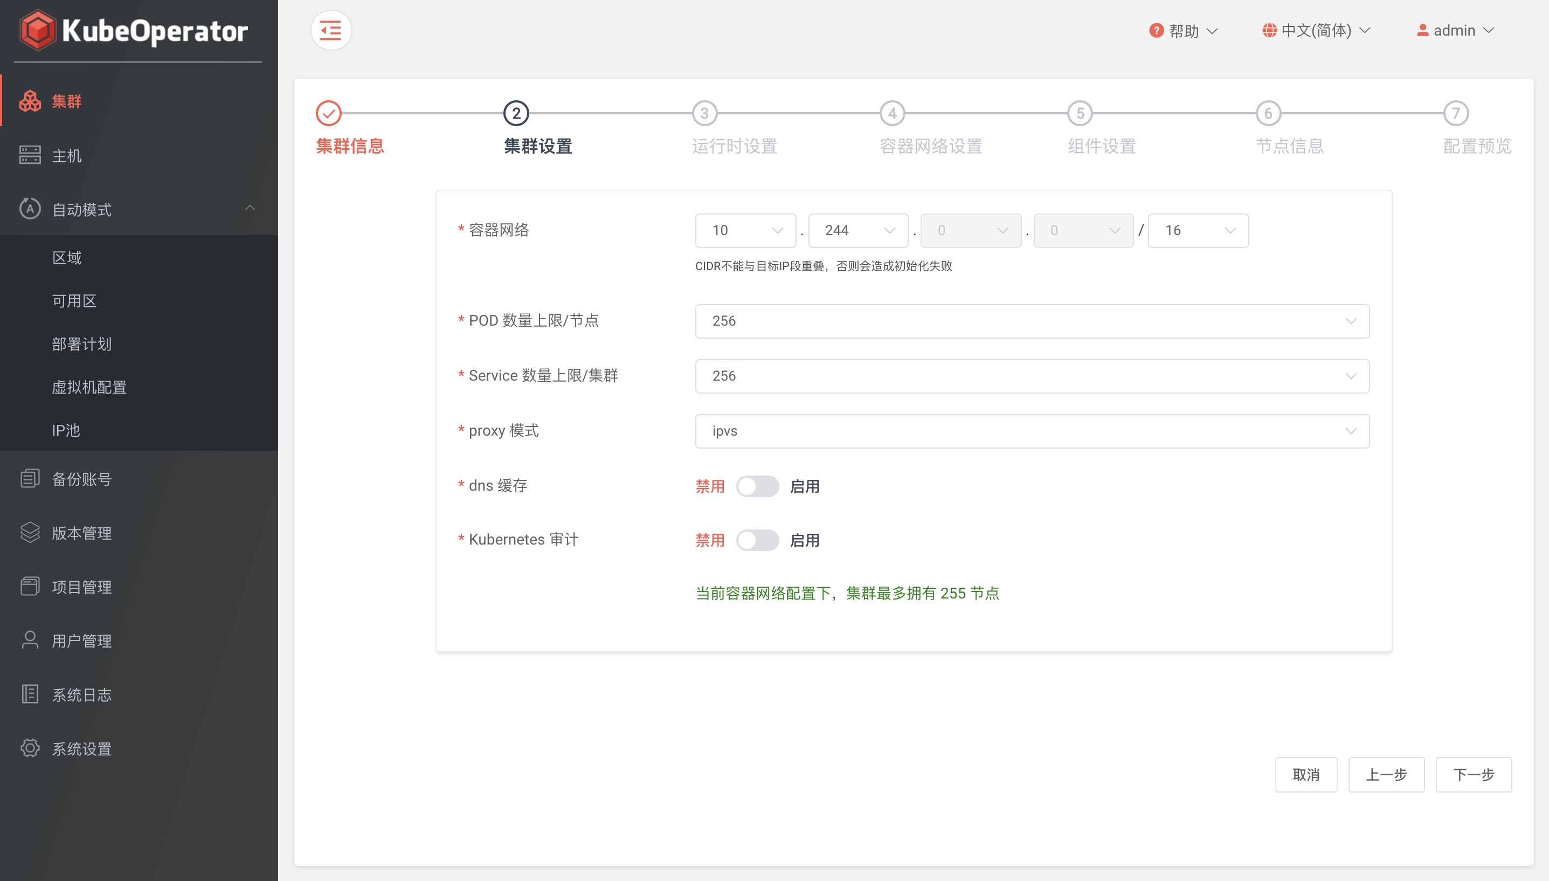Enable the Kubernetes 审计 toggle
The width and height of the screenshot is (1549, 881).
(758, 540)
